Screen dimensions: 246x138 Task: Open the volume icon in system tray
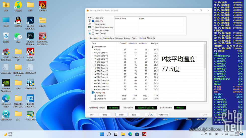(x=226, y=134)
